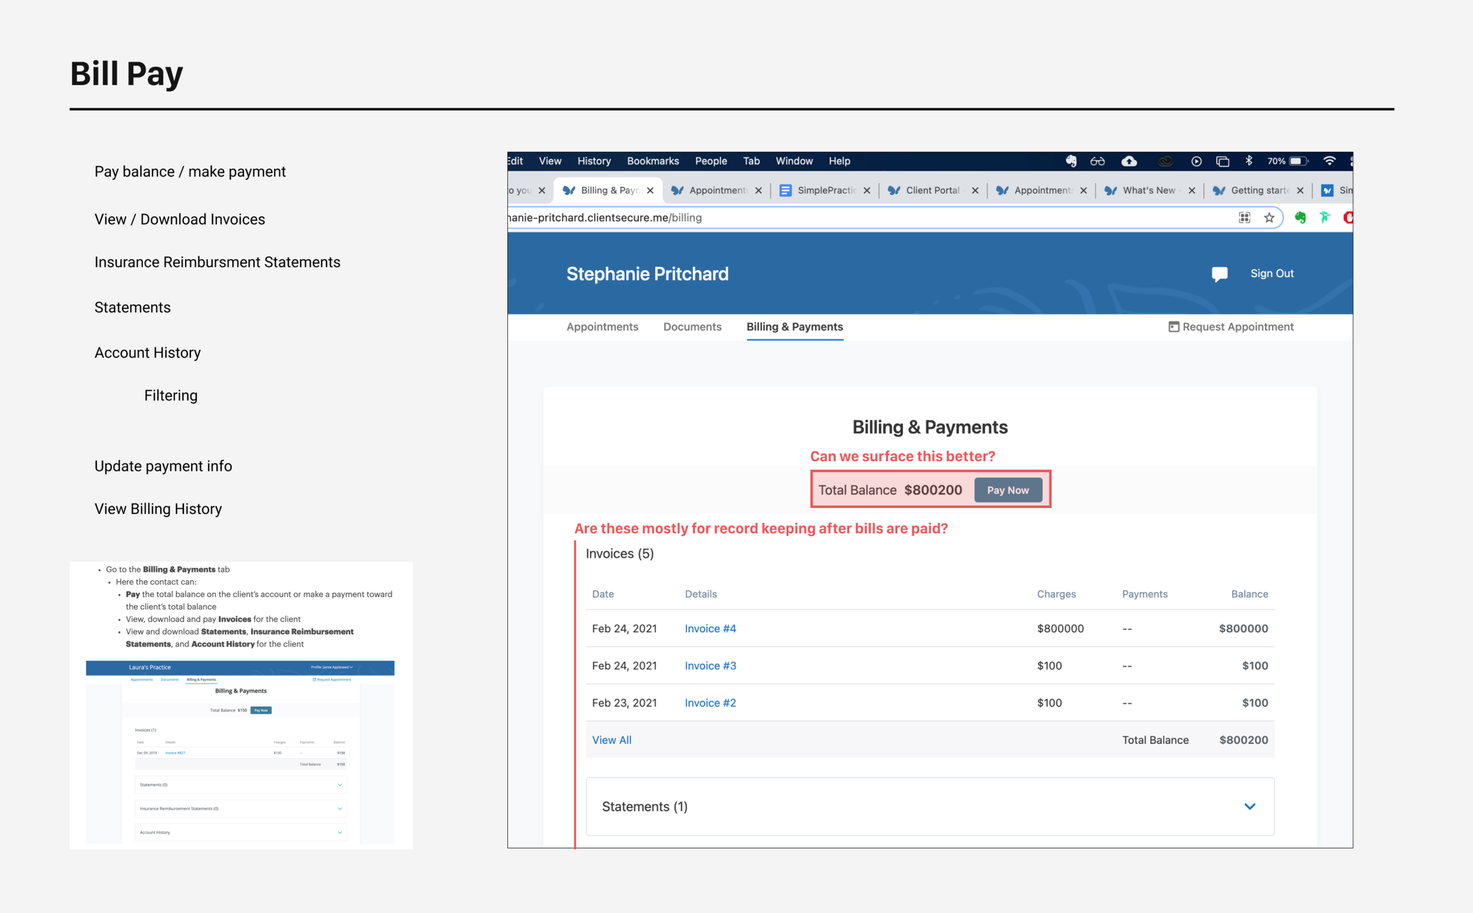Open the History menu
This screenshot has width=1473, height=913.
(x=594, y=161)
